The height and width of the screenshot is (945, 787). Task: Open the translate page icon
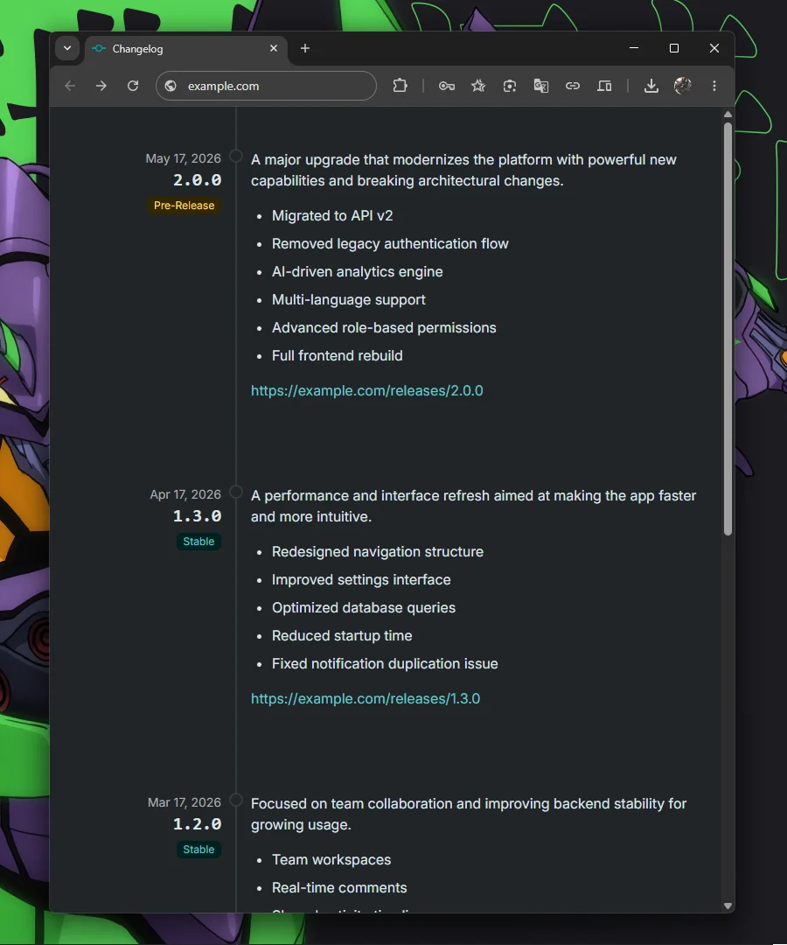tap(540, 86)
